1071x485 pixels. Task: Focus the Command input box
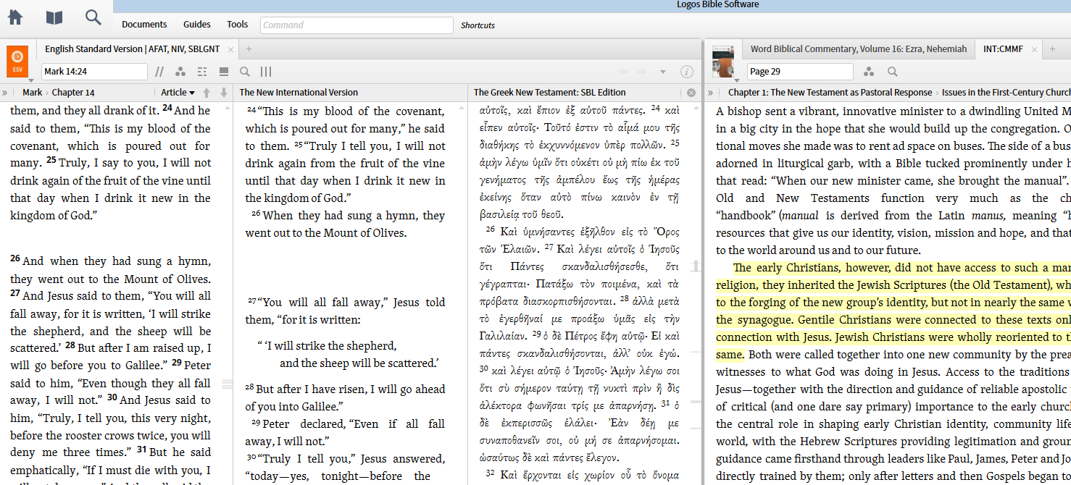357,25
